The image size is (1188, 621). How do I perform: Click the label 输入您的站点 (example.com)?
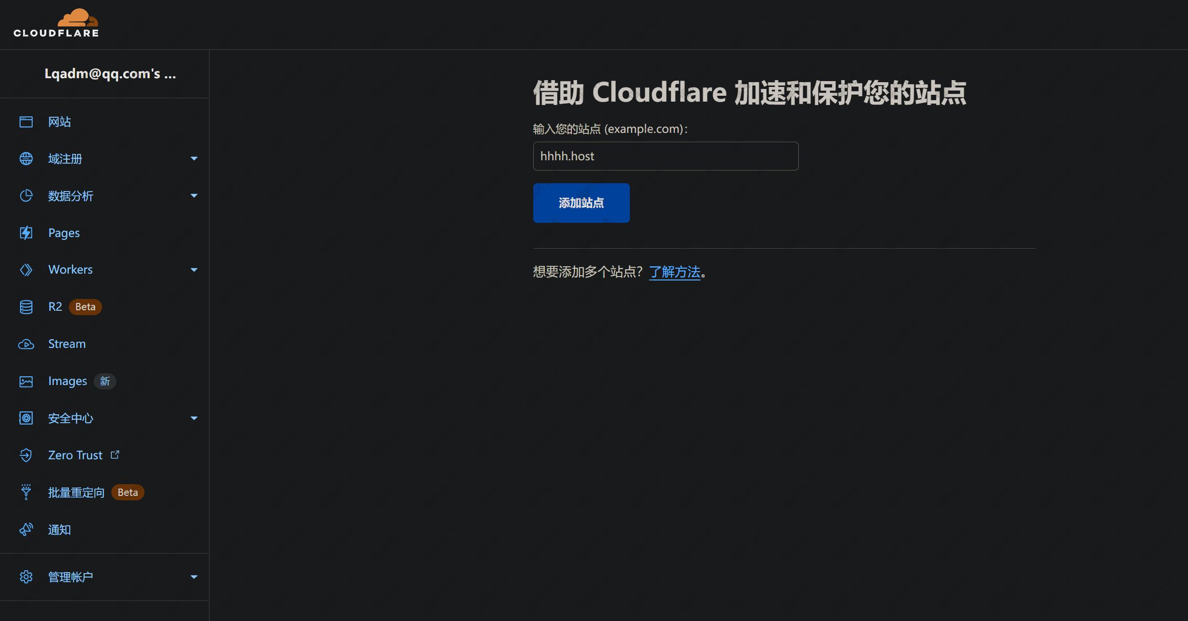(610, 129)
